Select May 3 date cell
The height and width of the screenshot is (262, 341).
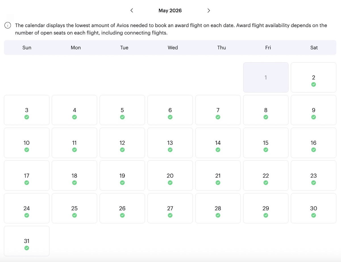tap(27, 110)
